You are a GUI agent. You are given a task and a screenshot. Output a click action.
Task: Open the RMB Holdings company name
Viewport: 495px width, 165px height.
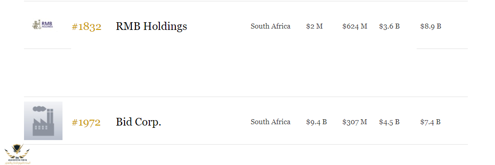(151, 26)
